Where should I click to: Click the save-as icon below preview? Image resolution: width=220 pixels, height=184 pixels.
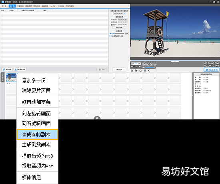145,71
